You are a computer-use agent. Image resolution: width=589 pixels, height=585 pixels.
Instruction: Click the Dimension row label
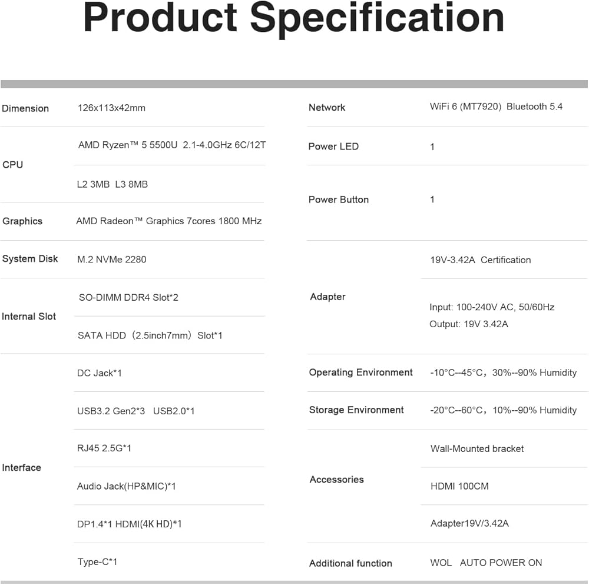(x=25, y=108)
